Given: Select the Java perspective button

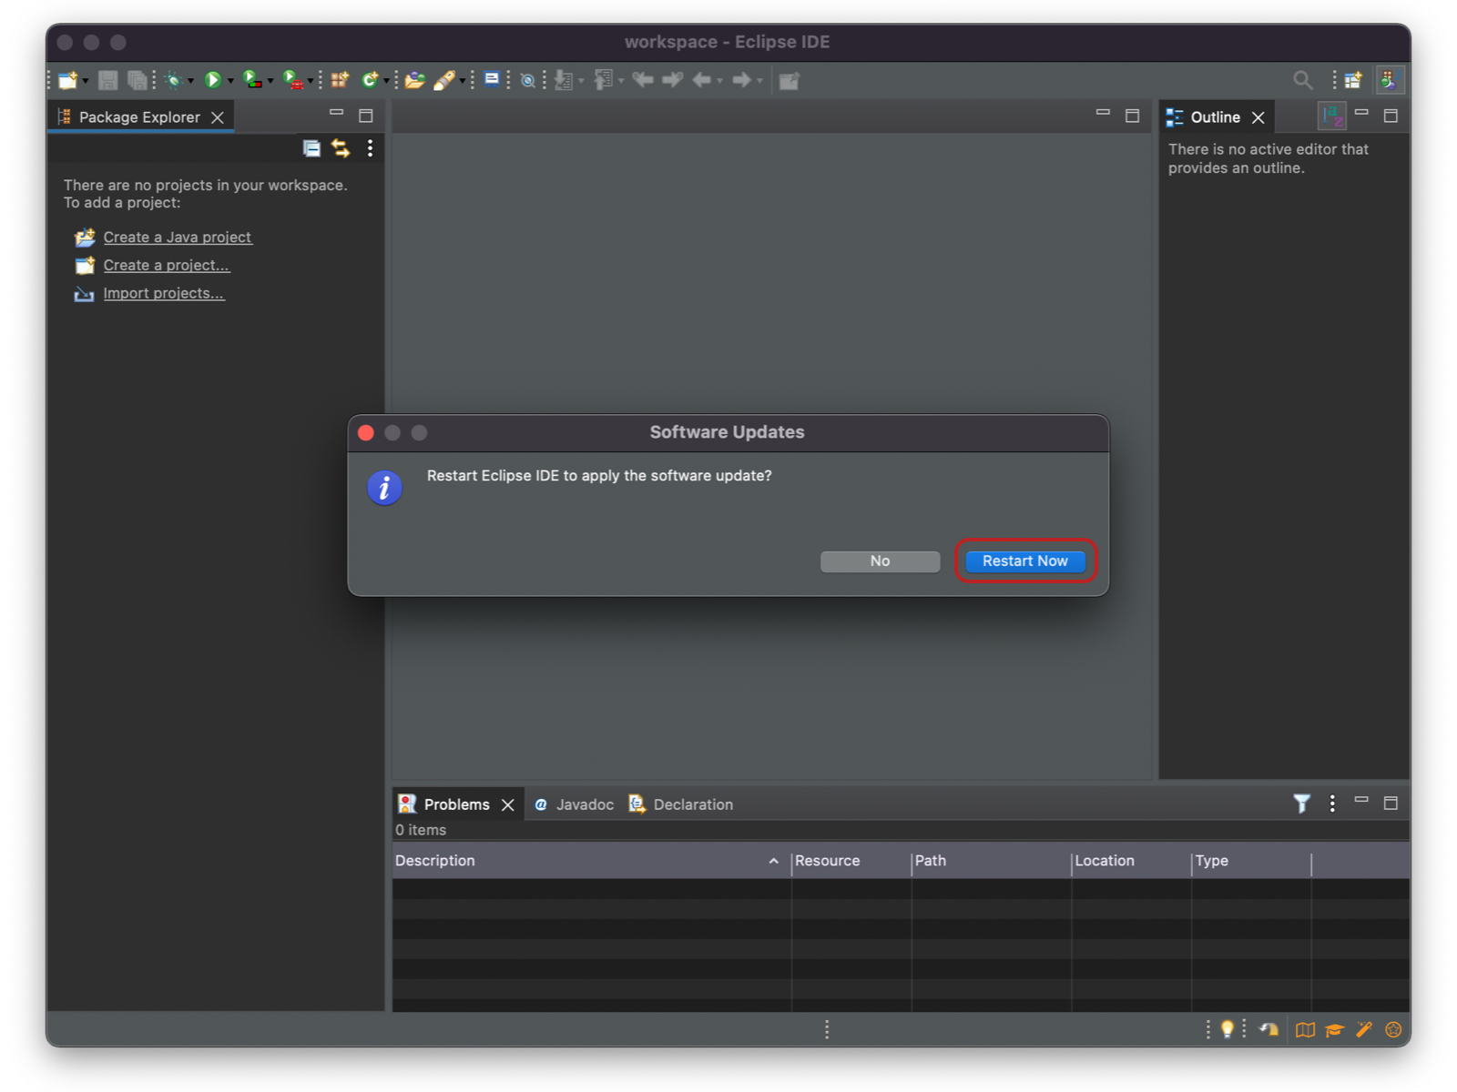Looking at the screenshot, I should (x=1390, y=80).
